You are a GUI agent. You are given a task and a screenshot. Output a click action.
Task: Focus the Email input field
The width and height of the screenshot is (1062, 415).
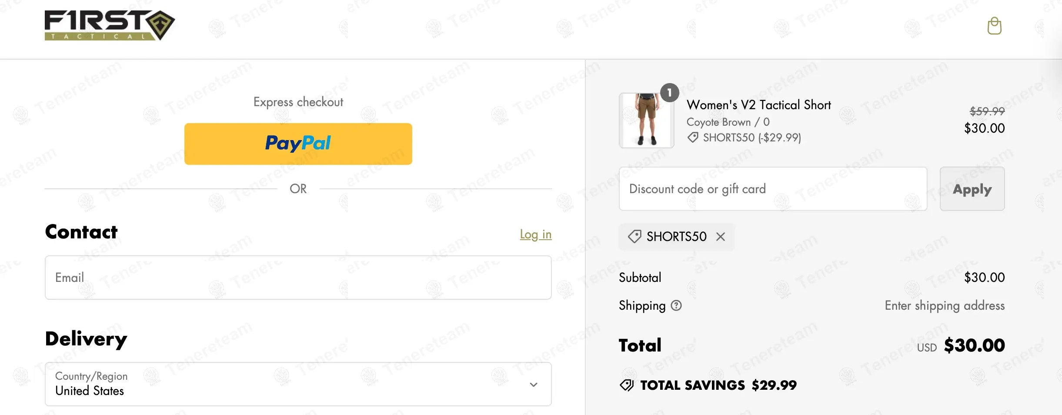(x=298, y=278)
